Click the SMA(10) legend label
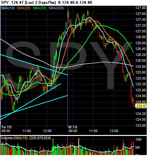 point(8,8)
